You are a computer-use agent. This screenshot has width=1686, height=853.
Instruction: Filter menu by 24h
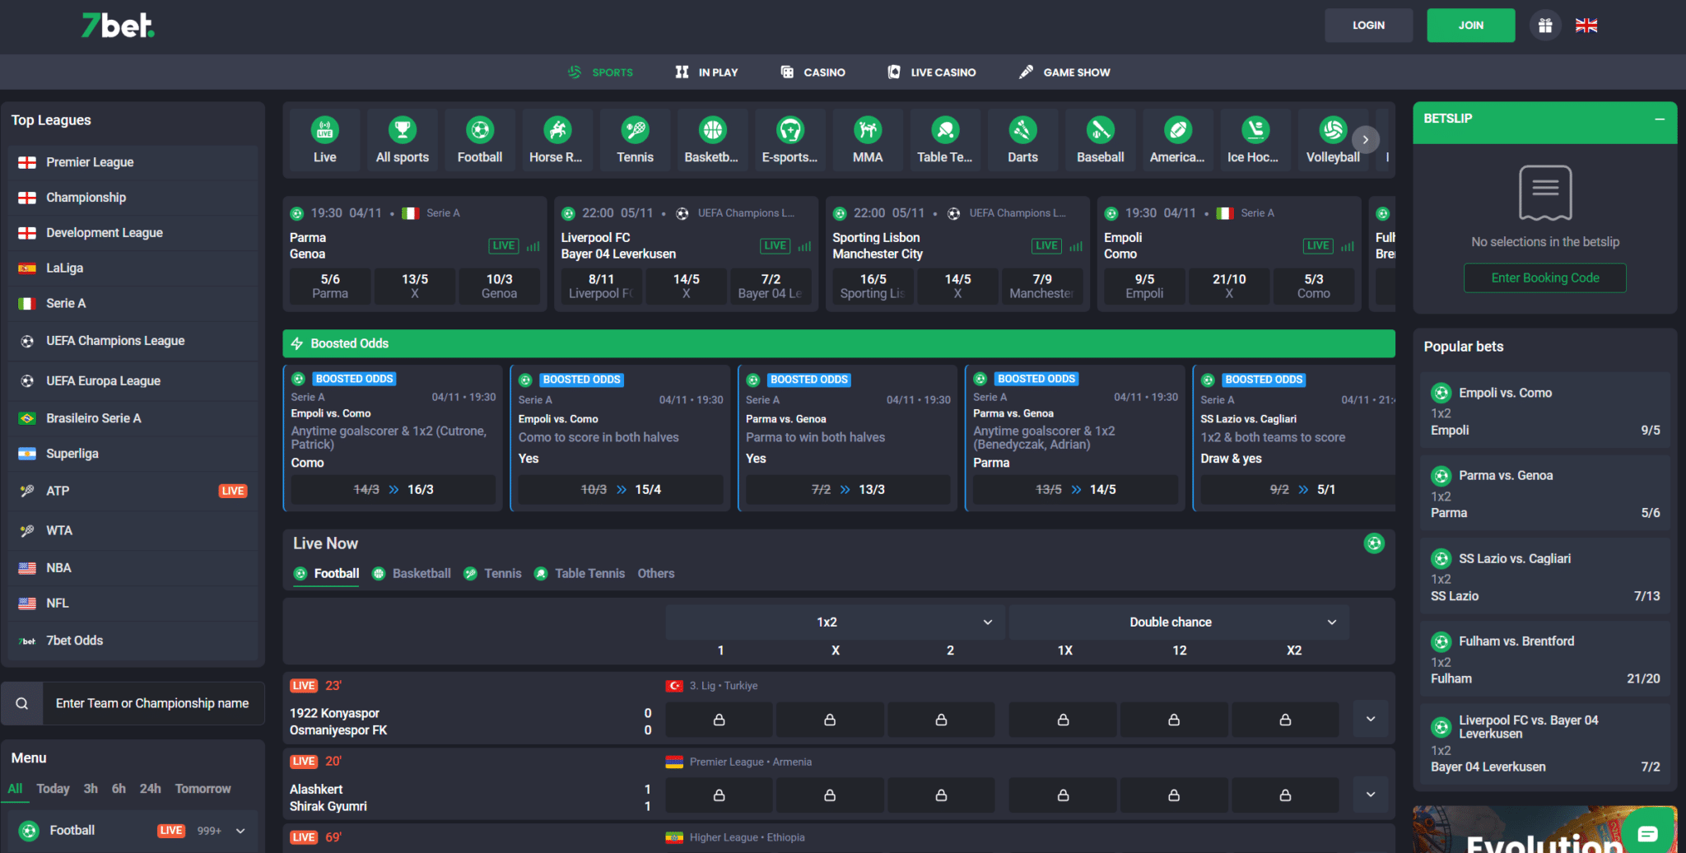pos(151,789)
